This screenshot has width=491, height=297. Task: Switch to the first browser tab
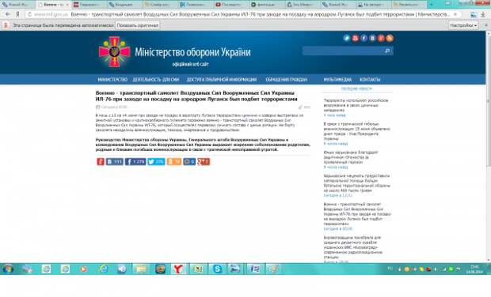(17, 5)
